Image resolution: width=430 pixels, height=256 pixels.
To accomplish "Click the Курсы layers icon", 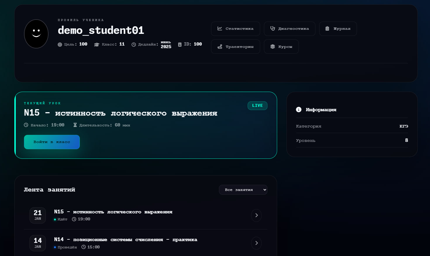I will pos(272,47).
